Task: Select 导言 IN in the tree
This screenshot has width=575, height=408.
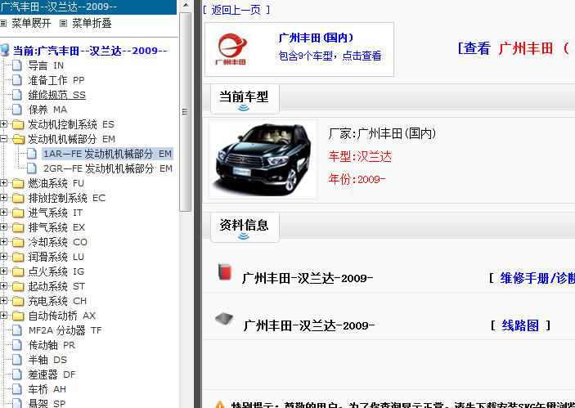Action: tap(46, 65)
